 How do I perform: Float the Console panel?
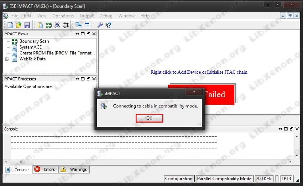pos(291,129)
